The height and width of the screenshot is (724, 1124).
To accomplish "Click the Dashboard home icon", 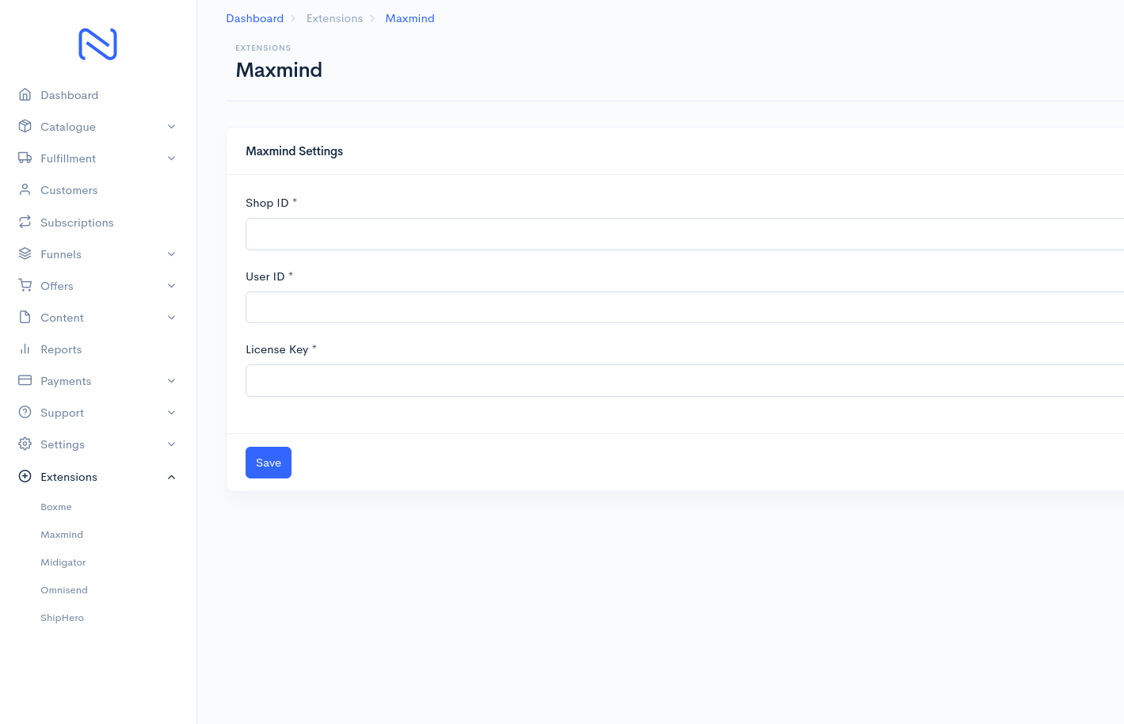I will (25, 94).
